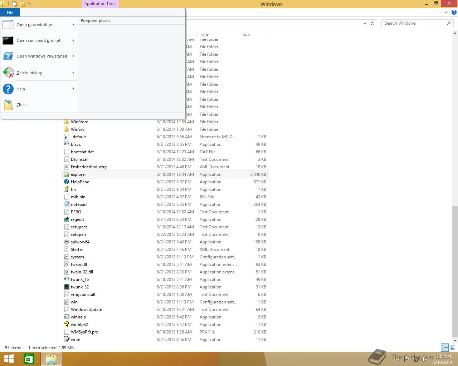458x366 pixels.
Task: Choose Delete history in the File menu
Action: 39,73
